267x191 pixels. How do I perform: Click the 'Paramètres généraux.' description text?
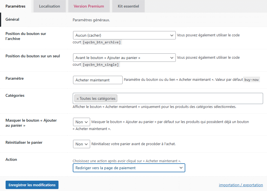(x=91, y=20)
